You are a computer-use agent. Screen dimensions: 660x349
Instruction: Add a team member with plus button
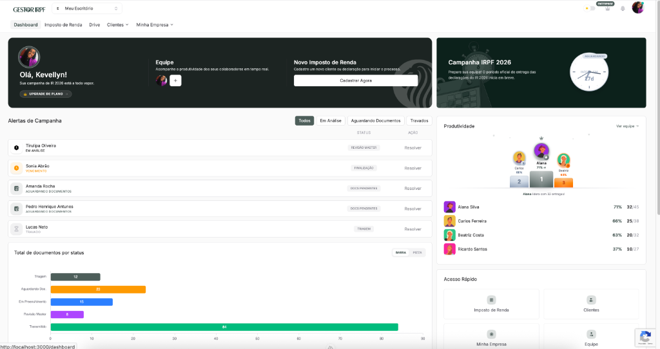[175, 80]
